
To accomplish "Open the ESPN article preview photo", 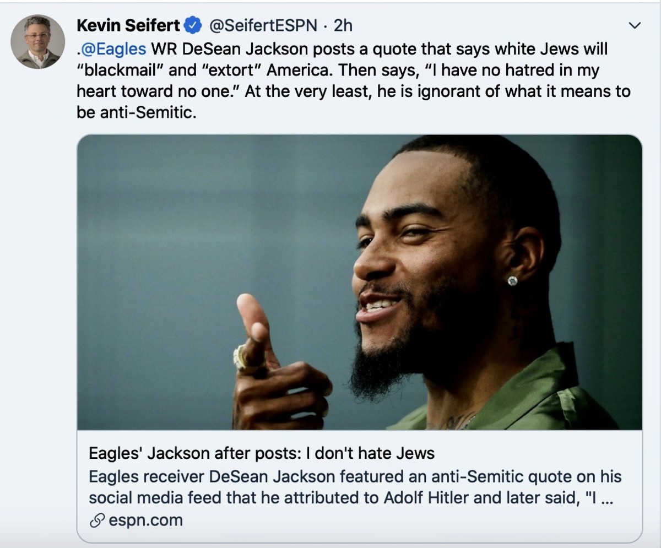I will pyautogui.click(x=359, y=281).
